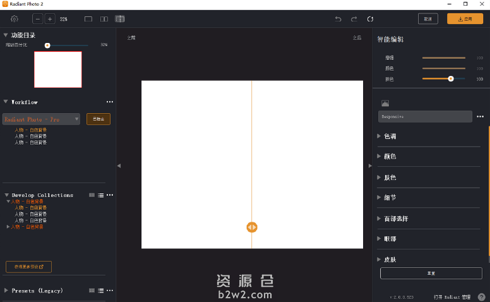Open the Radiant Photo - Pro workflow dropdown
The image size is (490, 302).
tap(42, 119)
